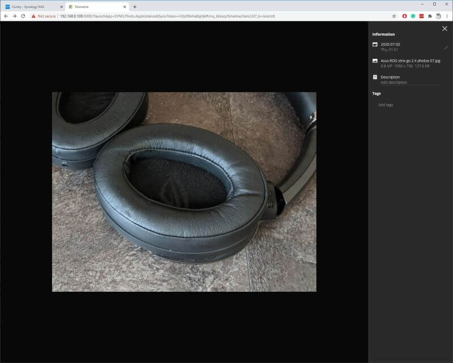Reload the current page
The height and width of the screenshot is (363, 453).
click(x=23, y=16)
